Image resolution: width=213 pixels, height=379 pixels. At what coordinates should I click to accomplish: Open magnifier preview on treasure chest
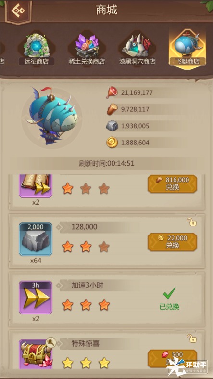click(51, 342)
